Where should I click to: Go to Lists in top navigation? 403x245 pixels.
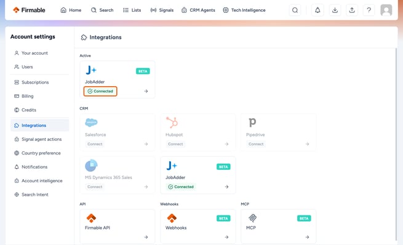(132, 10)
